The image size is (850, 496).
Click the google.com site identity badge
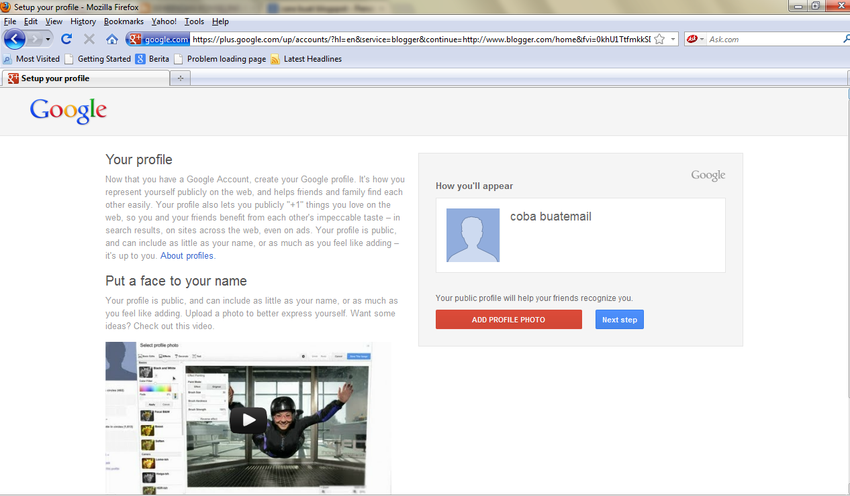tap(158, 39)
